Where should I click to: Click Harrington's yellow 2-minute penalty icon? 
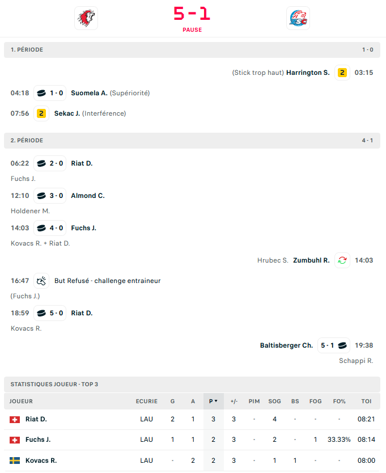coord(342,73)
